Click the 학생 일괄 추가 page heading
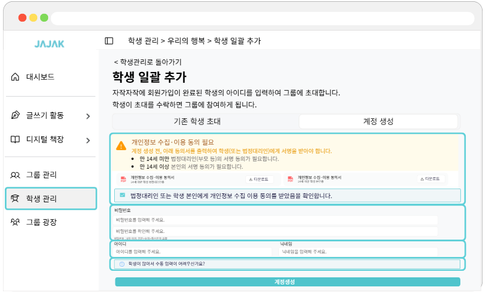The height and width of the screenshot is (293, 485). click(150, 77)
